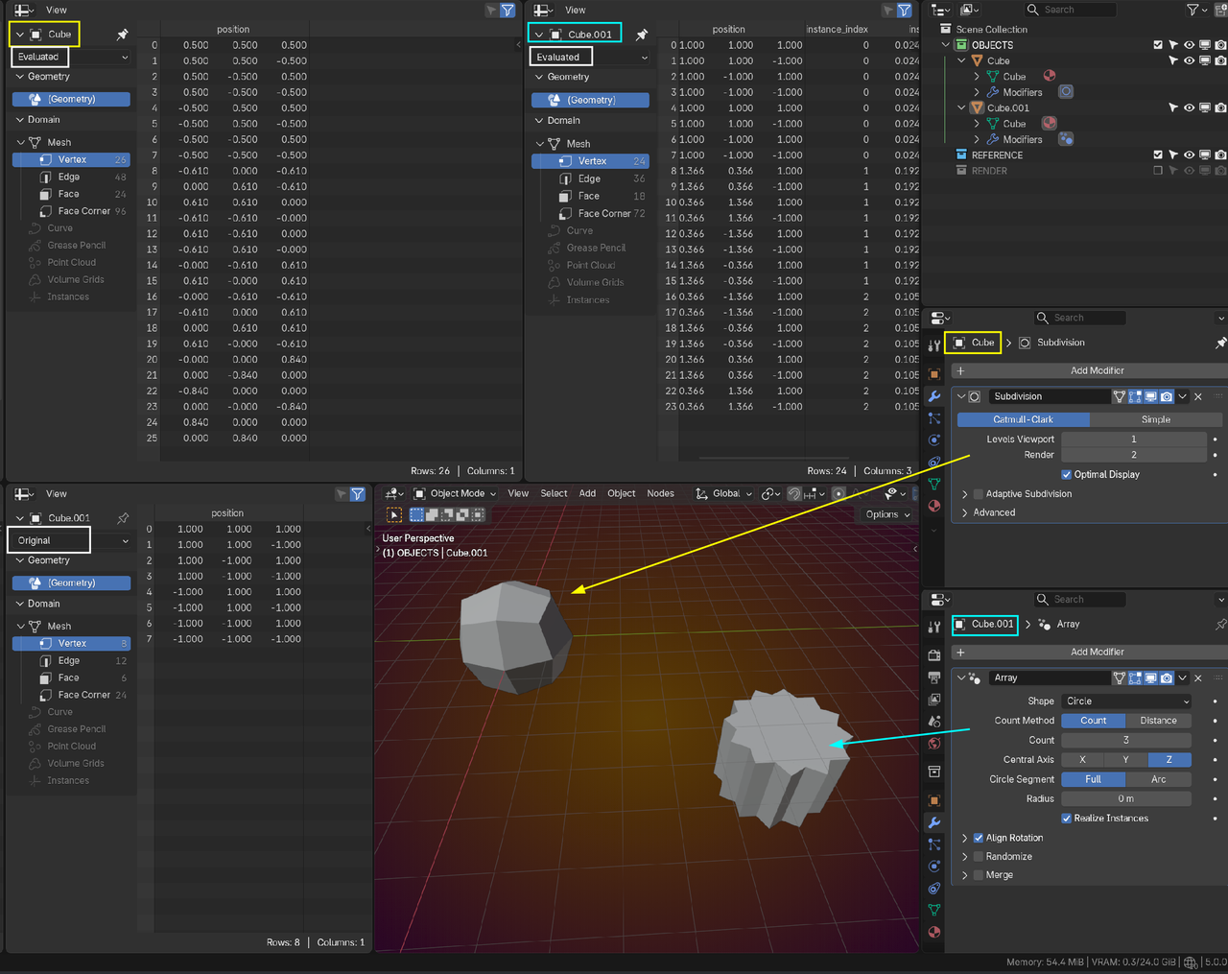1228x974 pixels.
Task: Switch subdivision type to Simple
Action: [1155, 419]
